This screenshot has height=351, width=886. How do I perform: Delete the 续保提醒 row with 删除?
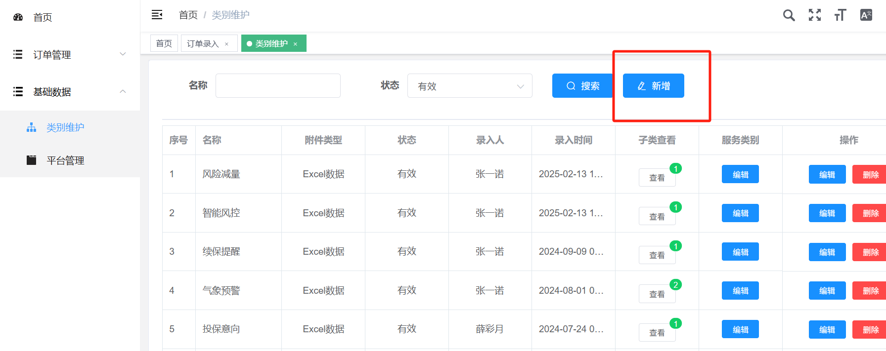click(870, 252)
